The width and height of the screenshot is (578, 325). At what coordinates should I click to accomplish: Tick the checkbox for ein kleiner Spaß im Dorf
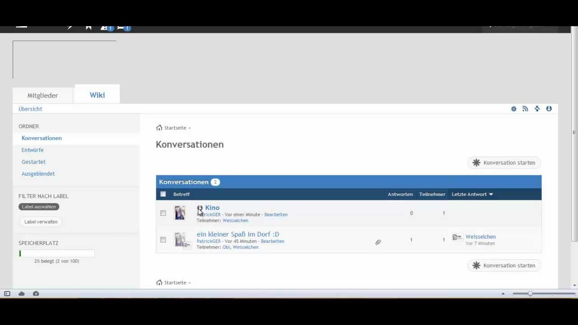(x=163, y=240)
